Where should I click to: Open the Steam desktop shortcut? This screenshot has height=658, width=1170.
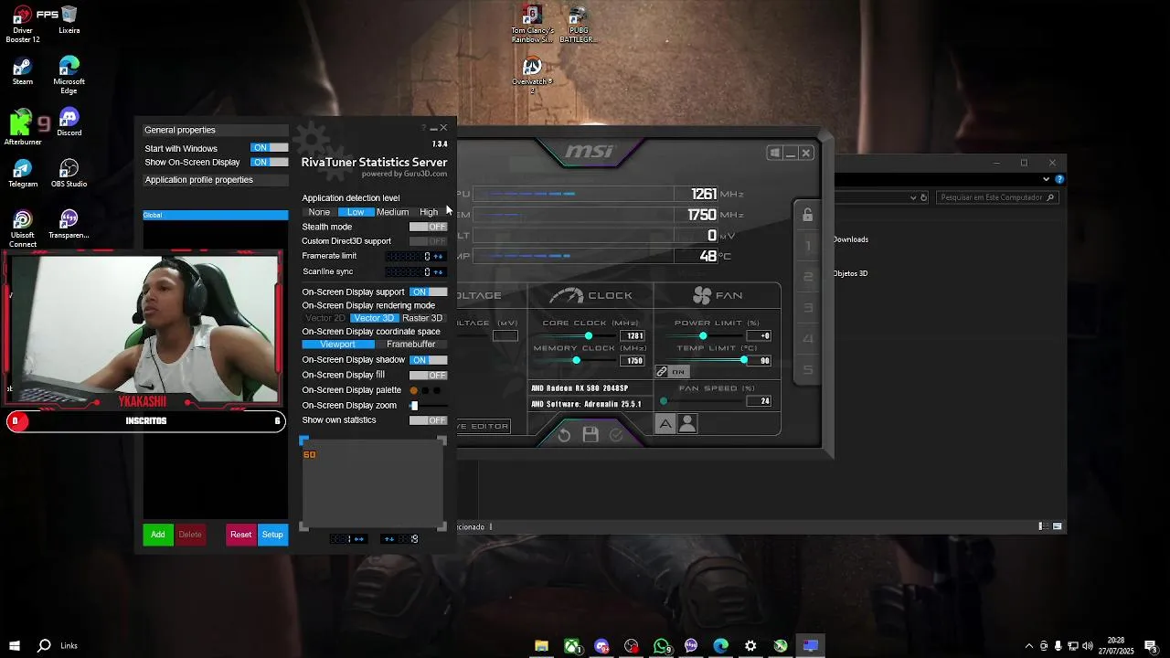[x=23, y=71]
